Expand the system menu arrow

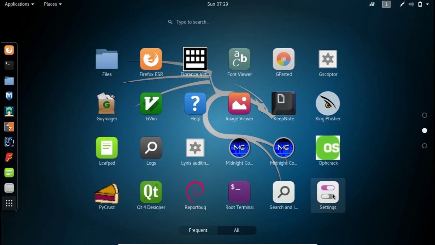[x=428, y=4]
